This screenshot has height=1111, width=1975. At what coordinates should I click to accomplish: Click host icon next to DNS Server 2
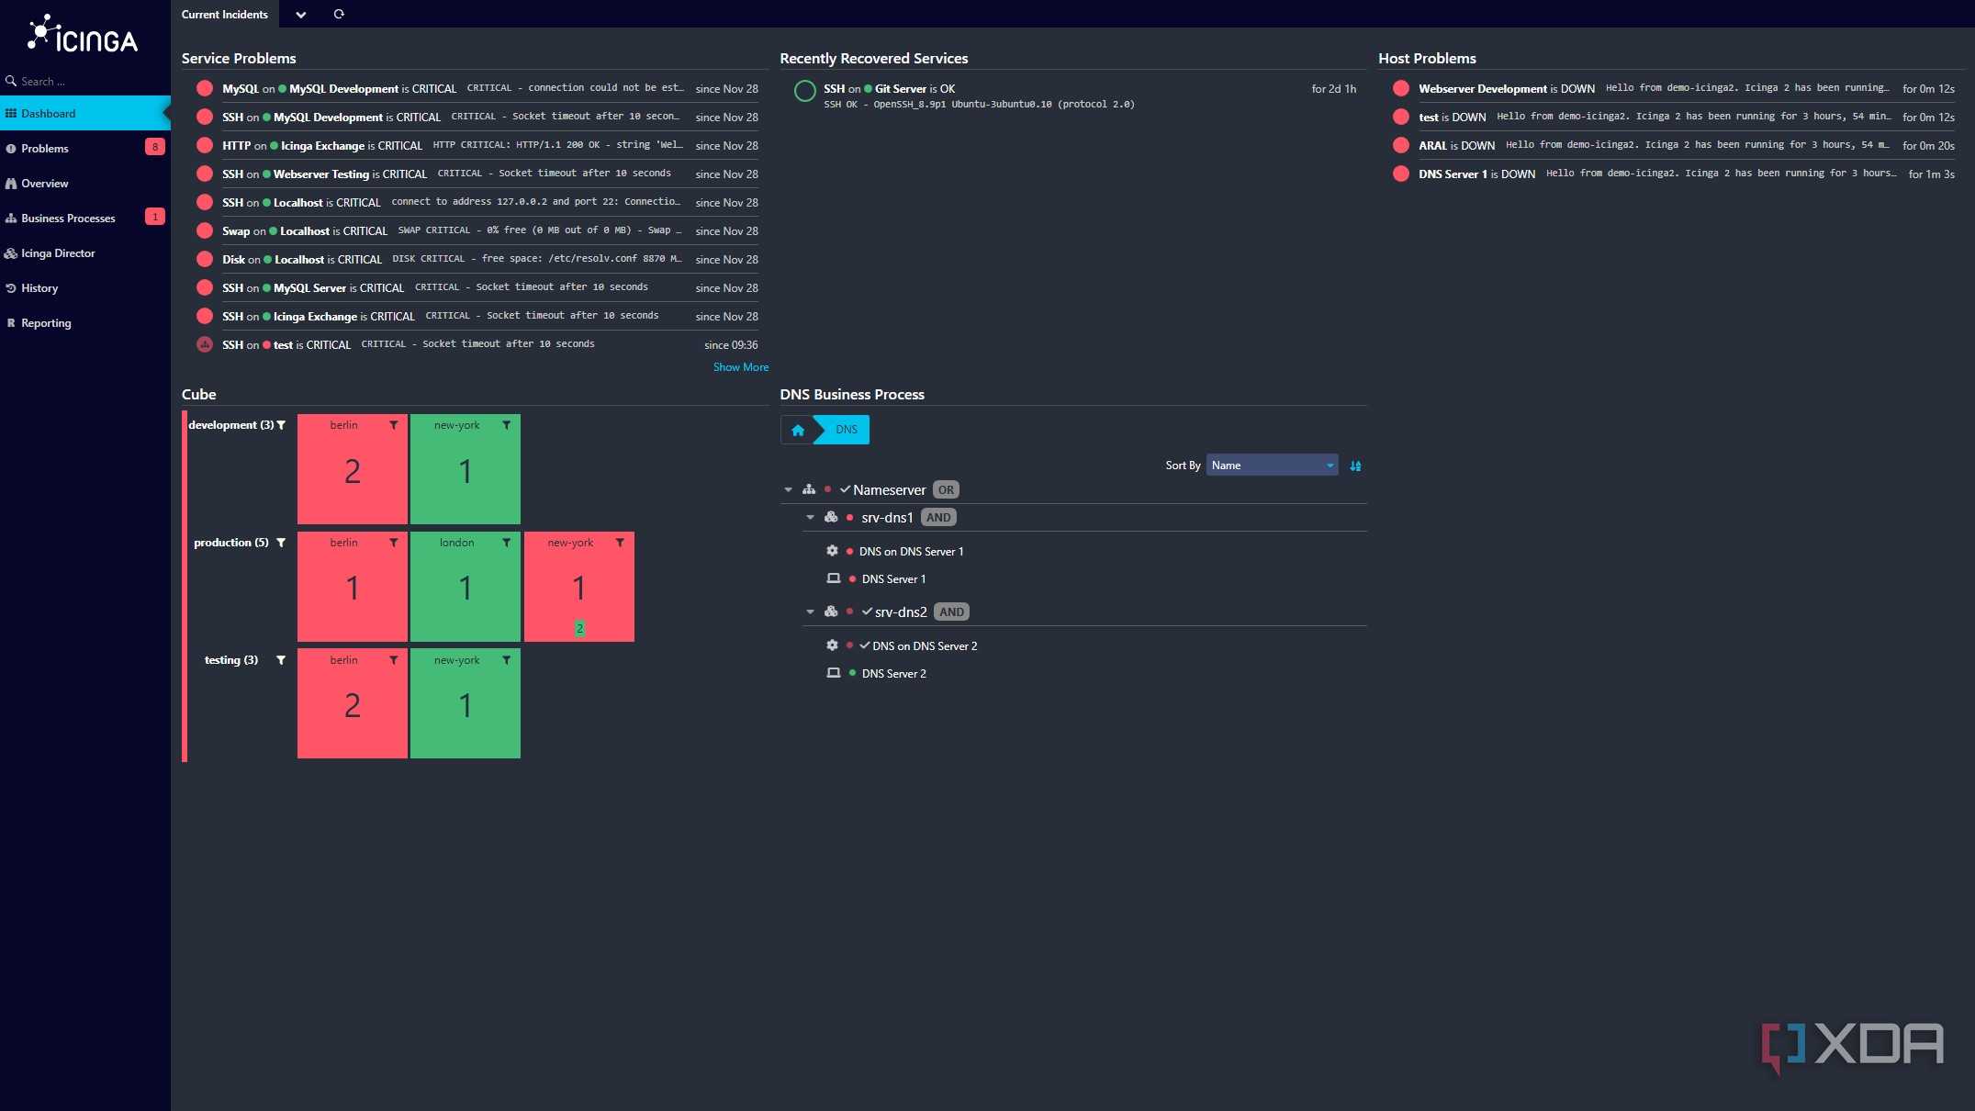(x=833, y=673)
